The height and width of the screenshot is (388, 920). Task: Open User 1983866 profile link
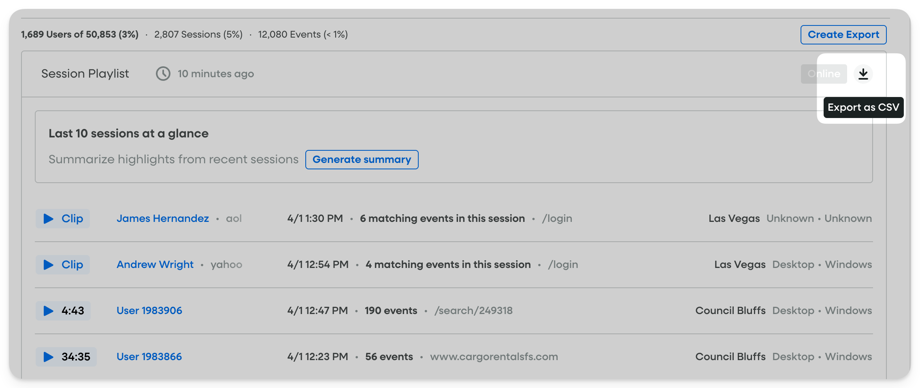pyautogui.click(x=149, y=357)
